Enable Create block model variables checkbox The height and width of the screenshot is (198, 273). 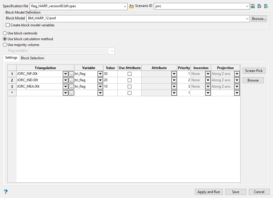[8, 25]
